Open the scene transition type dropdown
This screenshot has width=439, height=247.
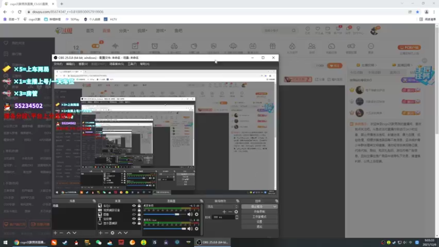click(222, 207)
